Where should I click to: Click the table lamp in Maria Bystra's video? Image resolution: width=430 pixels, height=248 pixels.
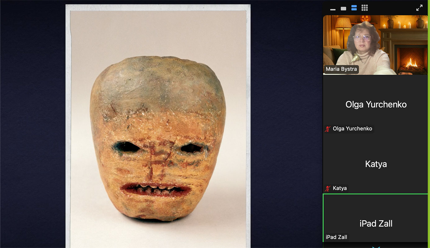tap(343, 25)
